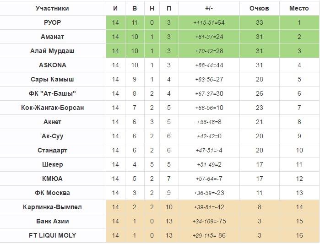The width and height of the screenshot is (320, 244).
Task: Click the Алай Мурдаш team name
Action: (x=52, y=51)
